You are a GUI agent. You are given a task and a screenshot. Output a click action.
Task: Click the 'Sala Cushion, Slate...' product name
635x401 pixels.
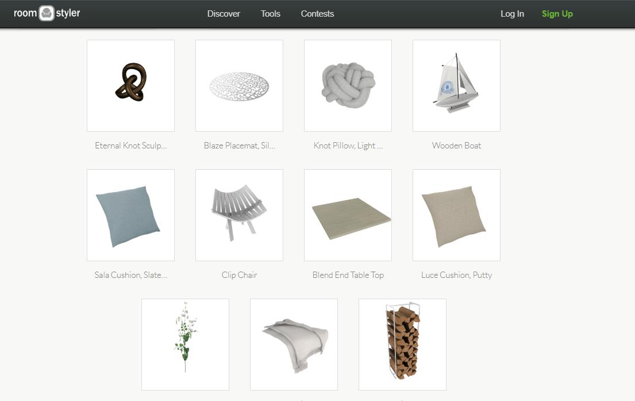131,275
